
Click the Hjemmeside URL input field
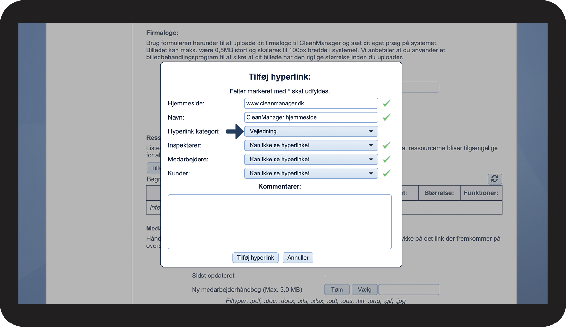(x=311, y=103)
